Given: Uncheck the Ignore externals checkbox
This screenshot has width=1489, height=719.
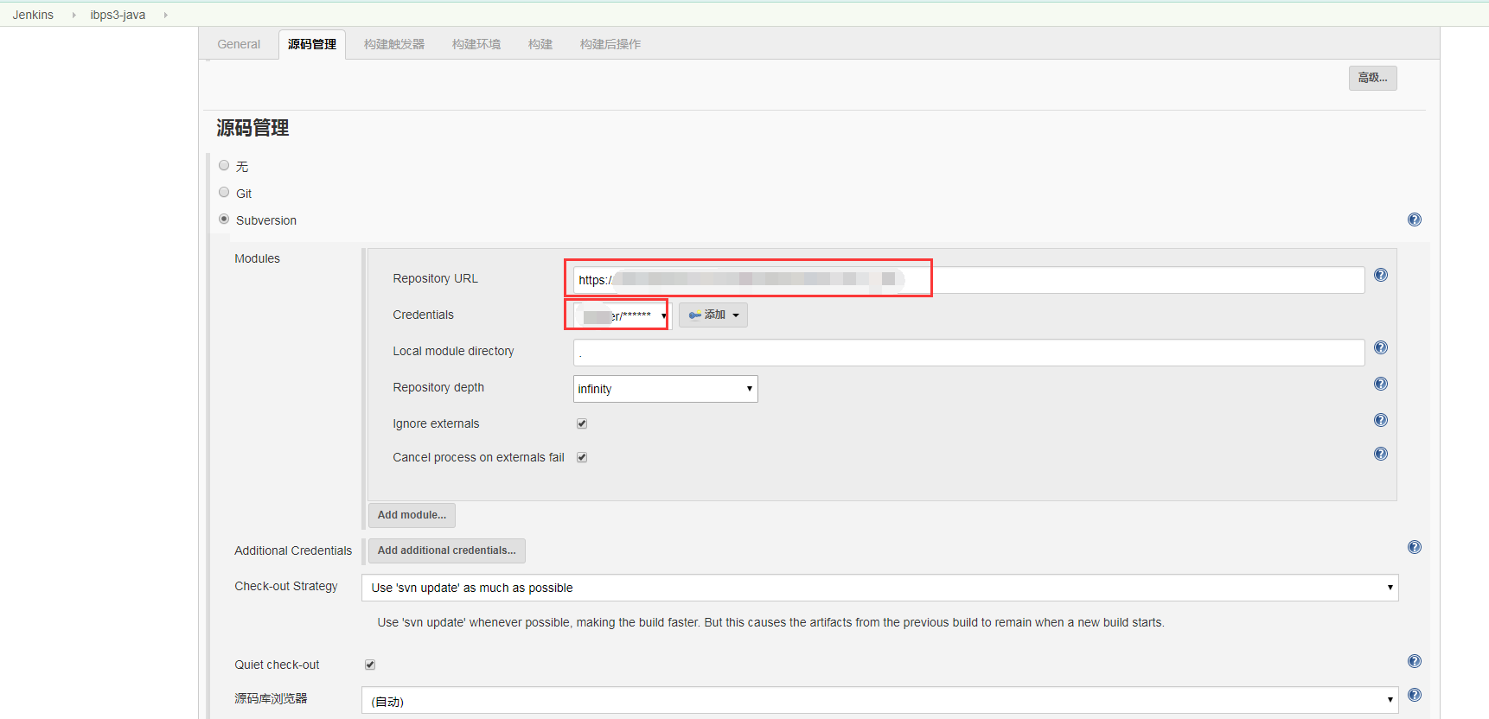Looking at the screenshot, I should click(x=582, y=423).
